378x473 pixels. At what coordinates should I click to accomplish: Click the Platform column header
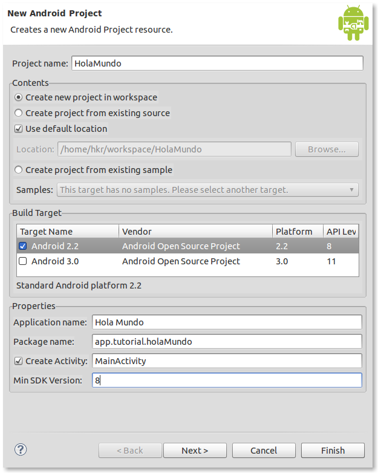click(298, 232)
